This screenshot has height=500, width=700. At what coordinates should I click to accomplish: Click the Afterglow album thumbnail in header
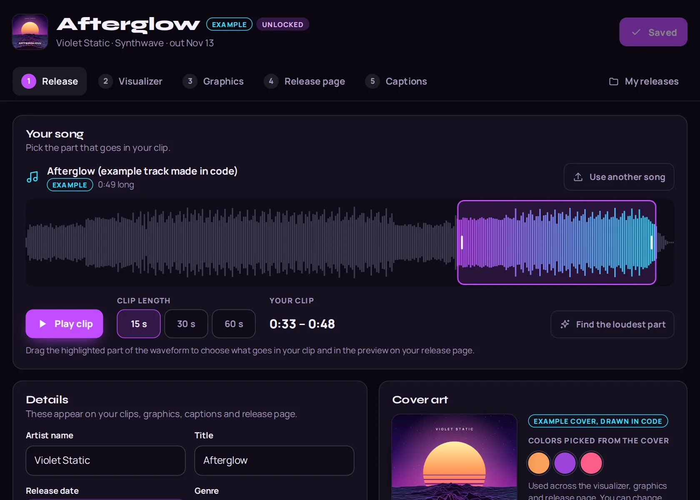pyautogui.click(x=30, y=32)
